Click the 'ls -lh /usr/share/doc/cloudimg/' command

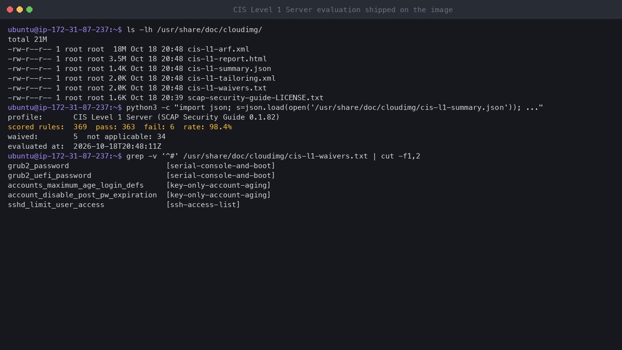point(194,30)
